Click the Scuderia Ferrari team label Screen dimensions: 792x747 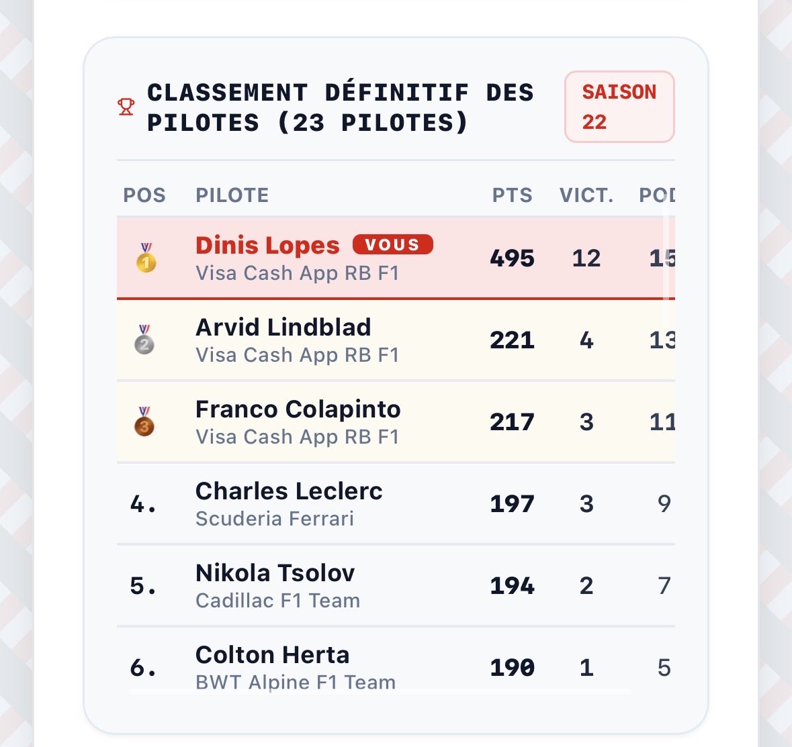pyautogui.click(x=275, y=519)
